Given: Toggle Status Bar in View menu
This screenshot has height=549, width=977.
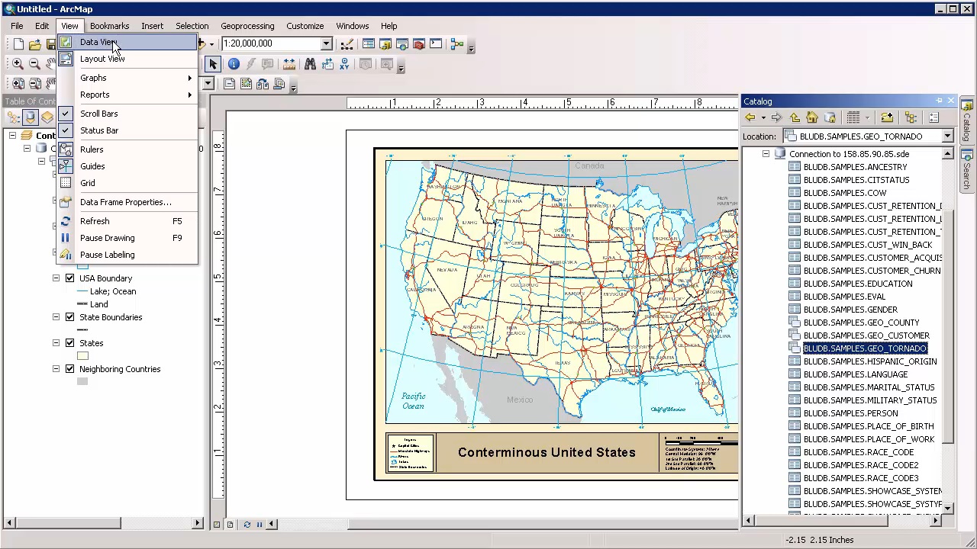Looking at the screenshot, I should [127, 130].
